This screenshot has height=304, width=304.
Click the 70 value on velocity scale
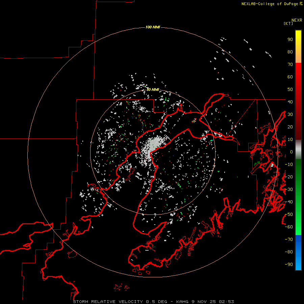coord(290,65)
